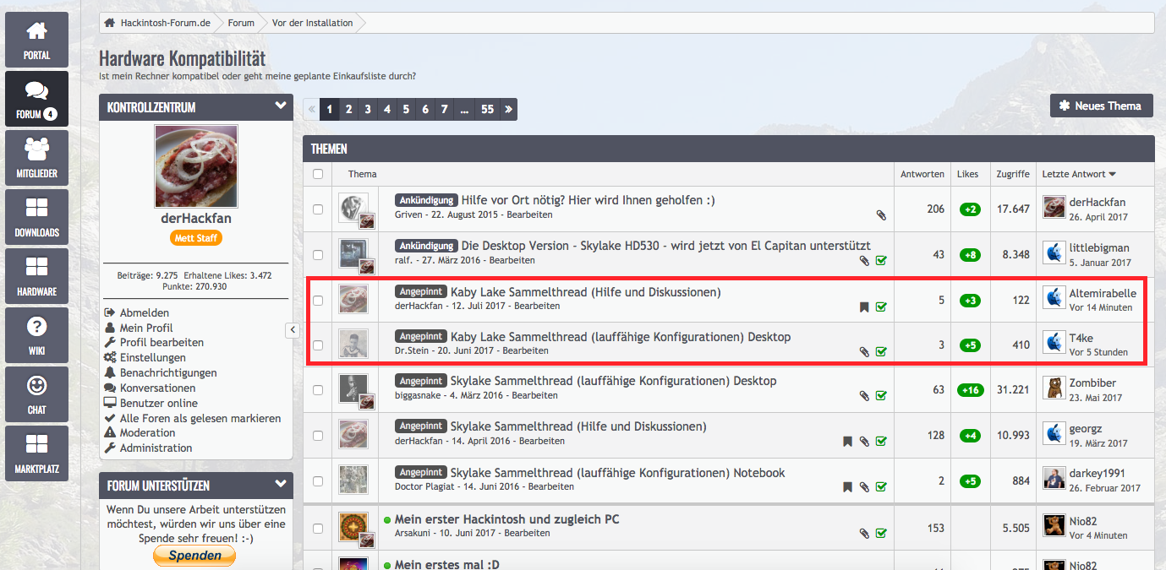Click bookmark icon on Kaby Lake Hilfe thread
Image resolution: width=1166 pixels, height=570 pixels.
click(864, 307)
